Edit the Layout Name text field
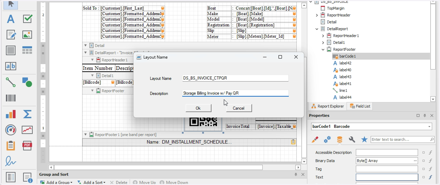Image resolution: width=440 pixels, height=185 pixels. 235,78
